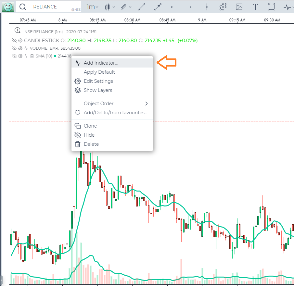This screenshot has width=294, height=286.
Task: Expand chart type dropdown arrow
Action: [114, 7]
